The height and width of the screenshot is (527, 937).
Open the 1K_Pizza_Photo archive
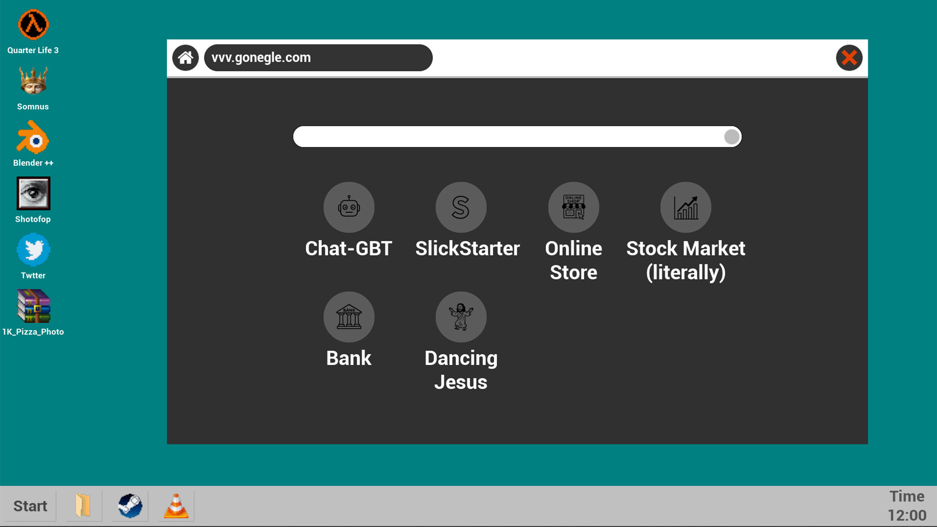(33, 307)
